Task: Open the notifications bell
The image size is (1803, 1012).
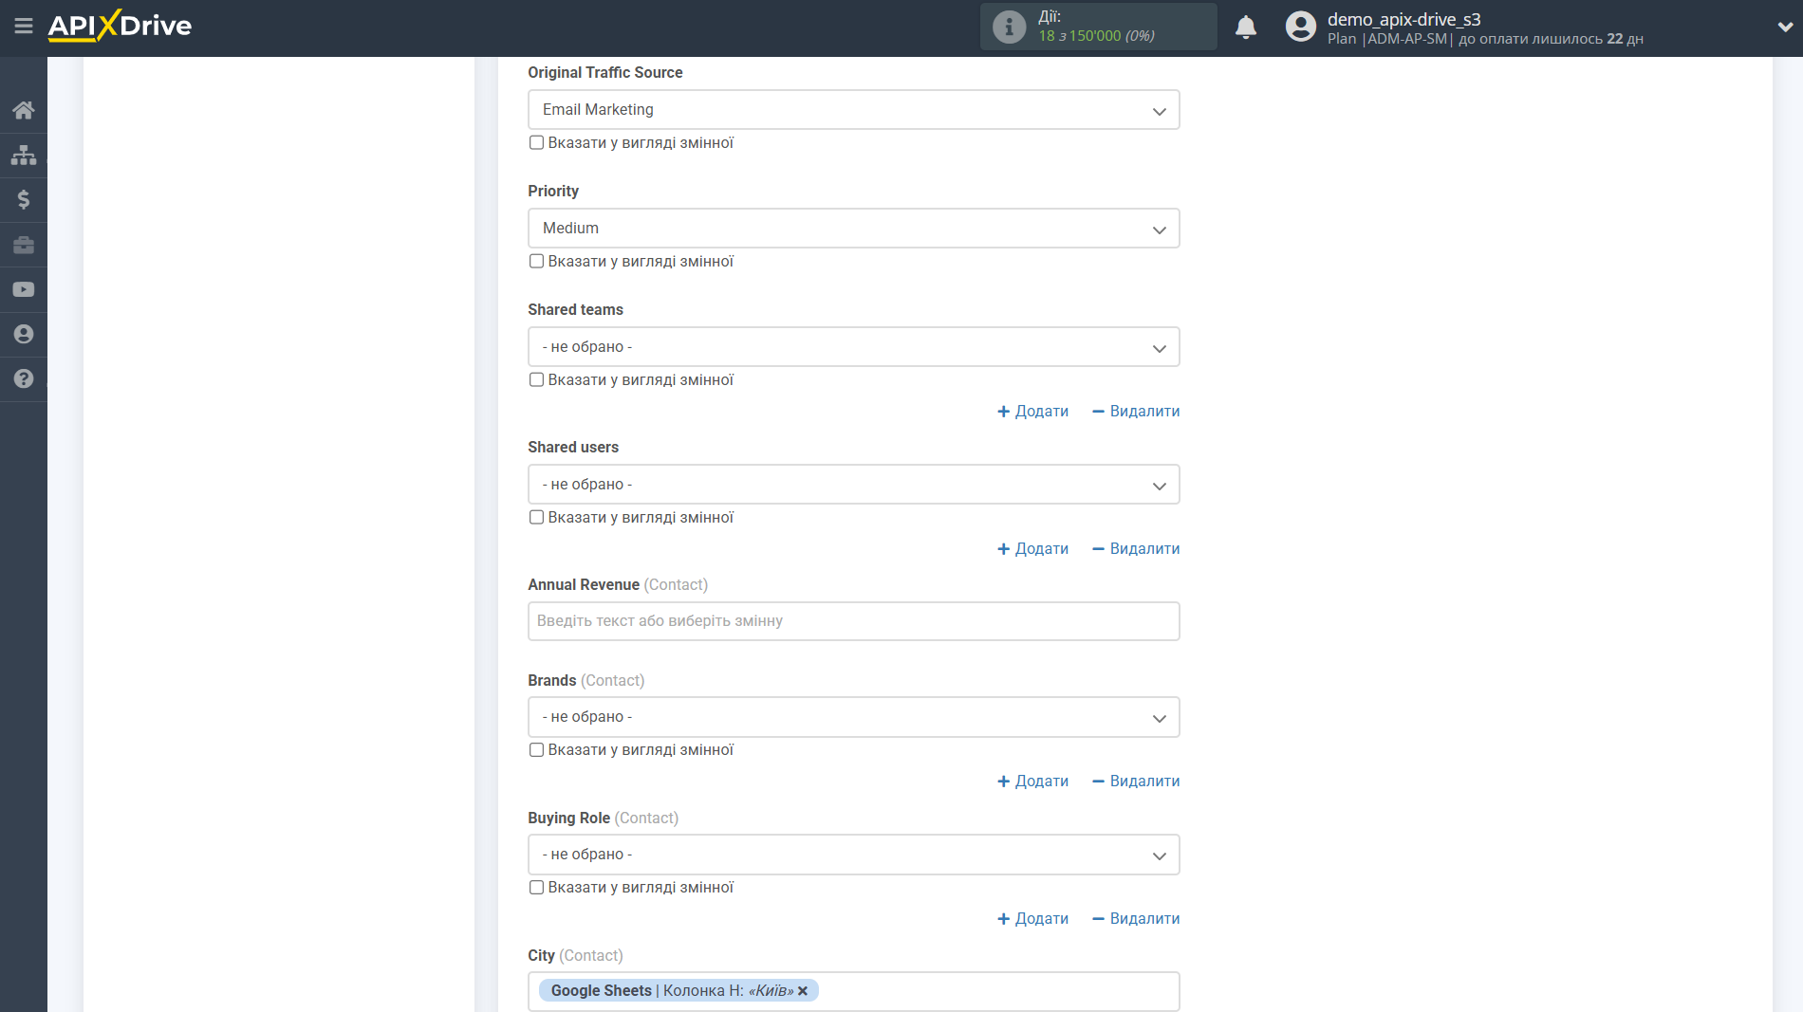Action: (x=1246, y=27)
